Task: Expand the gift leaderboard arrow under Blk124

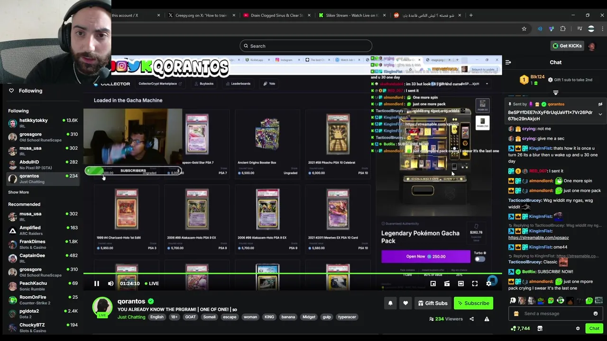Action: click(556, 93)
